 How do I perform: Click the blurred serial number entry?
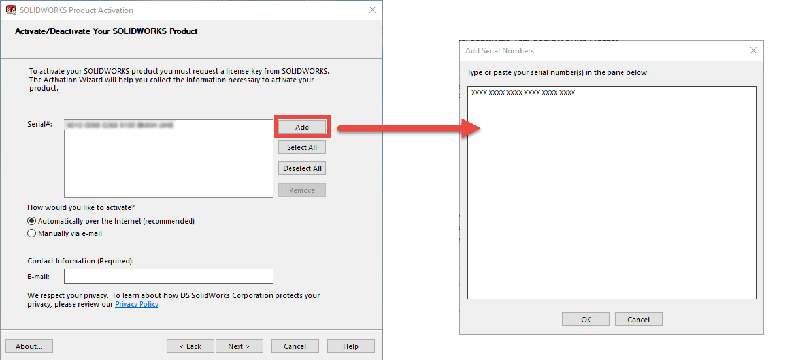tap(120, 124)
